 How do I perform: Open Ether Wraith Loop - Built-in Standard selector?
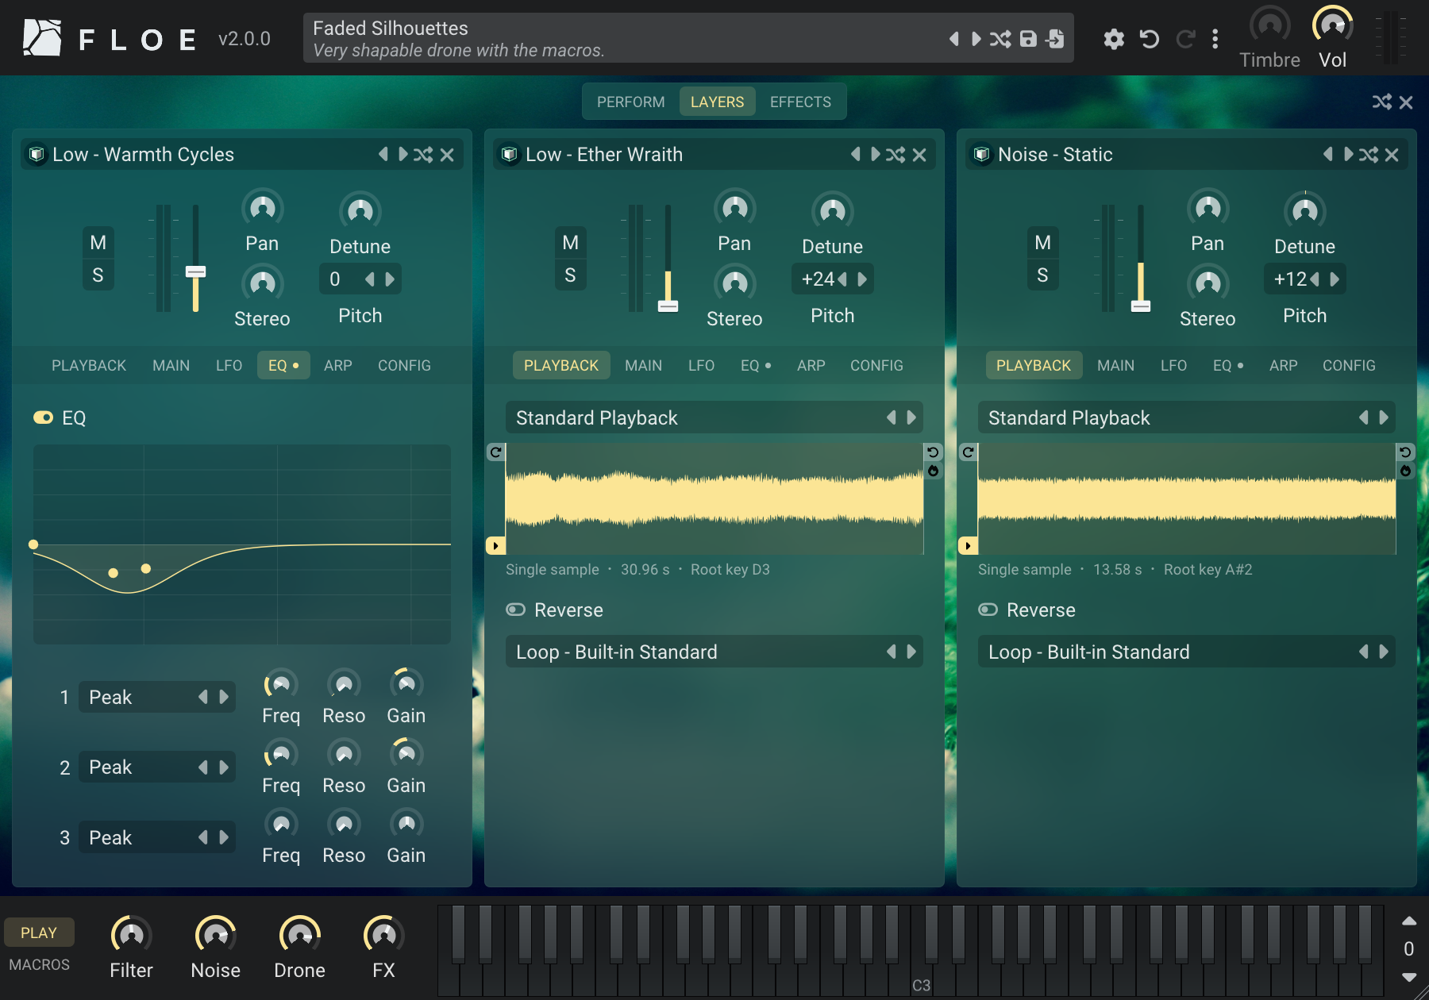[x=714, y=652]
